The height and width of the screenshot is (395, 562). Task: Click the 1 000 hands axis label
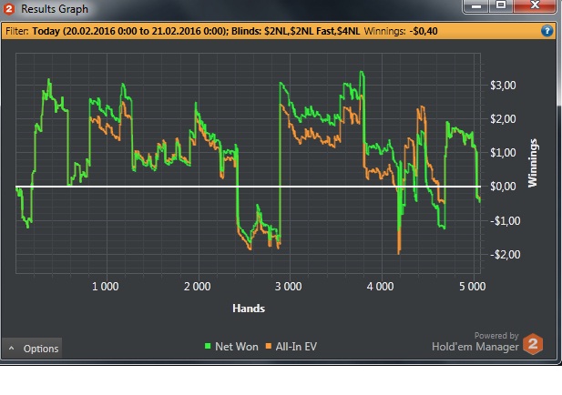[106, 287]
